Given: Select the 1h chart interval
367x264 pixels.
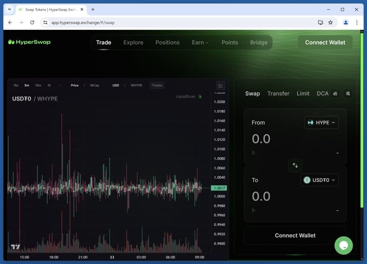Looking at the screenshot, I should tap(49, 85).
